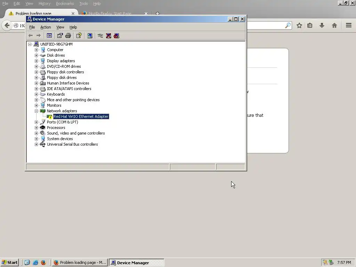The width and height of the screenshot is (356, 267).
Task: Expand the Floppy disk controllers category
Action: coord(36,72)
